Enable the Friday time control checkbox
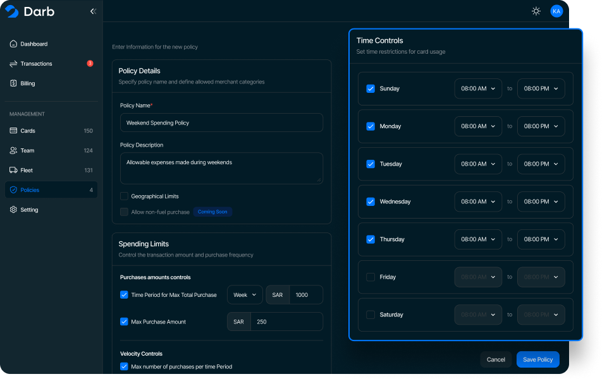Image resolution: width=607 pixels, height=379 pixels. (371, 277)
